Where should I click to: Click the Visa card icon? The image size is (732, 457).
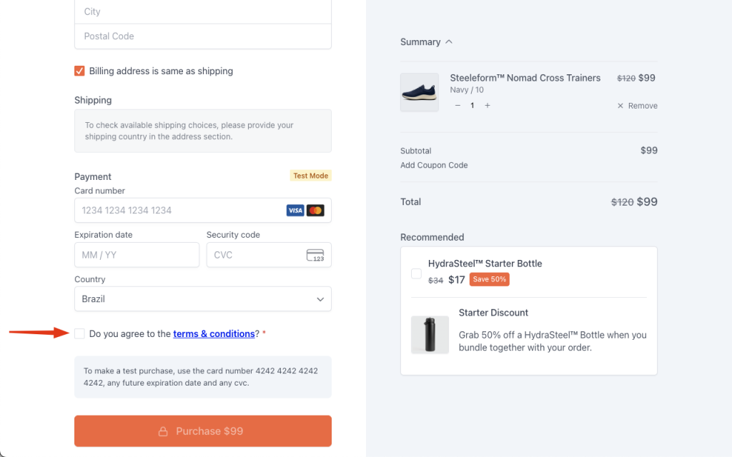pos(295,210)
